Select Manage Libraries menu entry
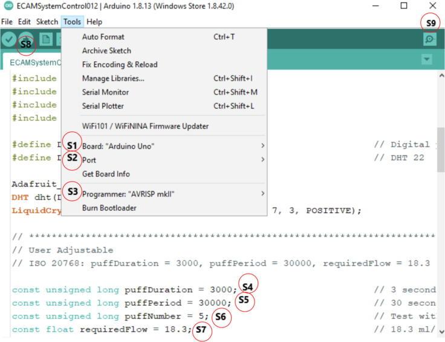 (113, 78)
